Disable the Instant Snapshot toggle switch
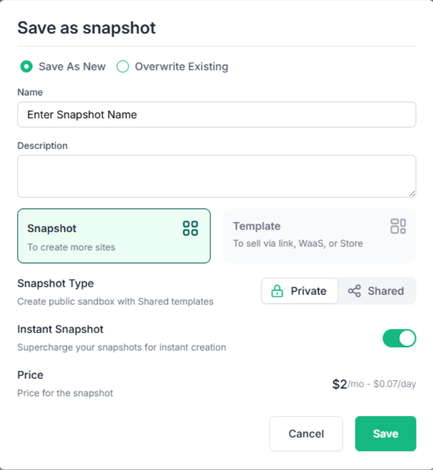433x470 pixels. [399, 338]
